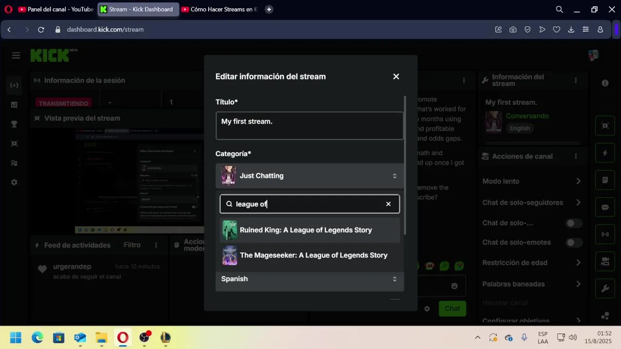Open Microsoft Edge from taskbar

click(x=37, y=337)
